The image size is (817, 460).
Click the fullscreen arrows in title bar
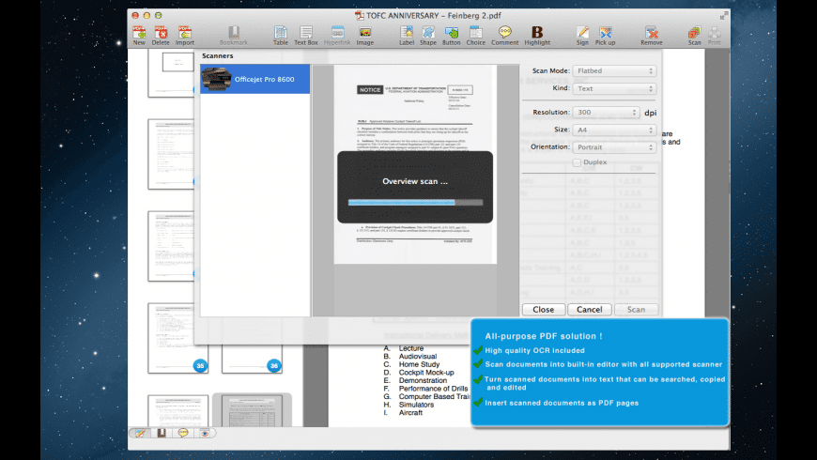pyautogui.click(x=724, y=16)
